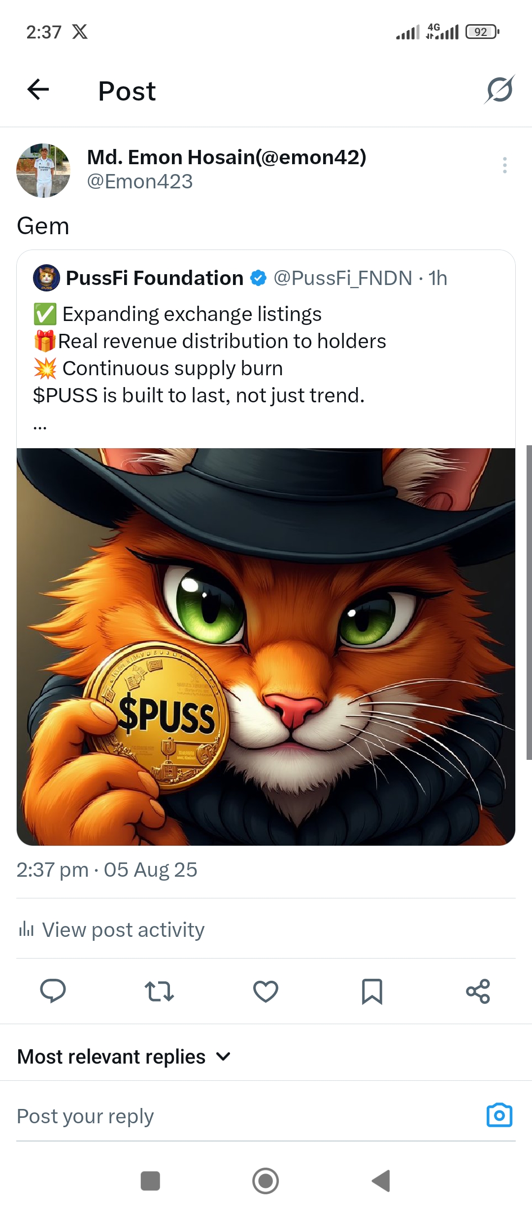
Task: Open the @Emon423 handle
Action: pyautogui.click(x=140, y=181)
